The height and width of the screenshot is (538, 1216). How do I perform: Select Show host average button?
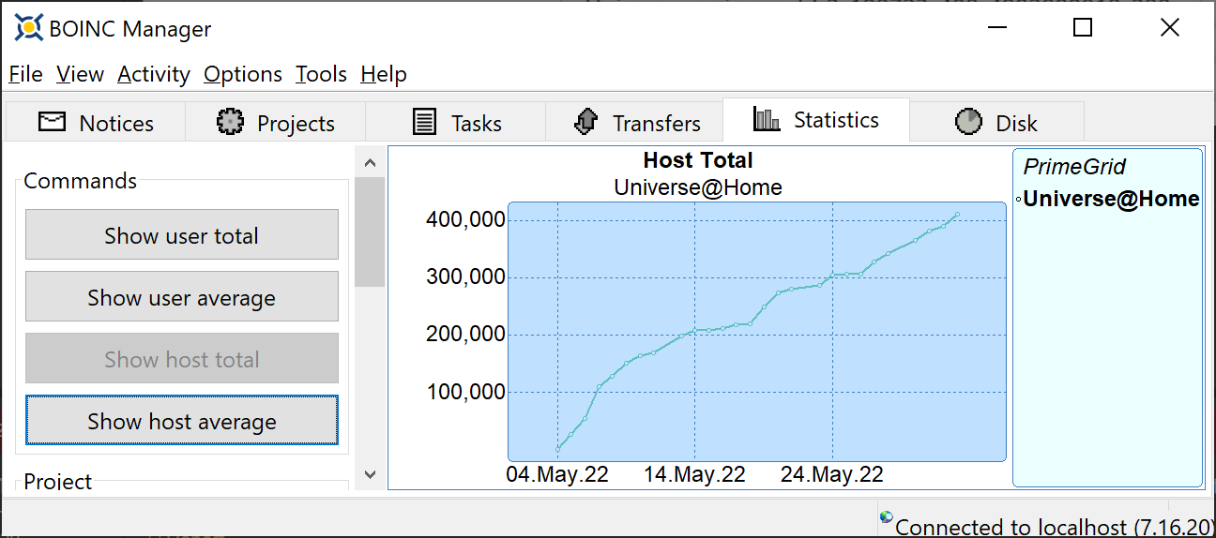point(182,421)
